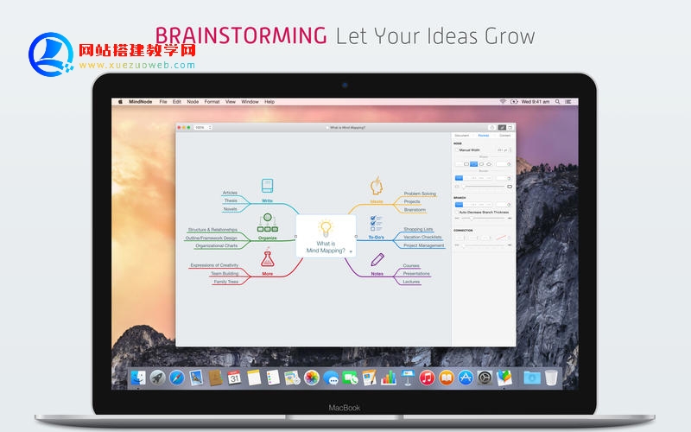Viewport: 691px width, 432px height.
Task: Select the pencil icon above Notes
Action: point(377,259)
